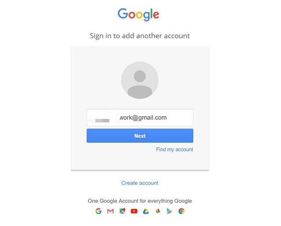The height and width of the screenshot is (226, 281).
Task: Click the gray profile avatar placeholder
Action: point(140,80)
